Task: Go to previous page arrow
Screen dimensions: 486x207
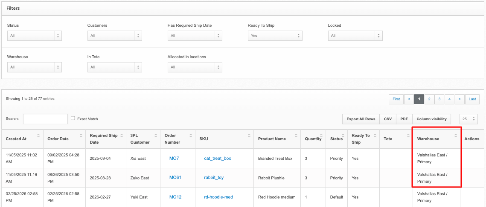Action: tap(408, 99)
